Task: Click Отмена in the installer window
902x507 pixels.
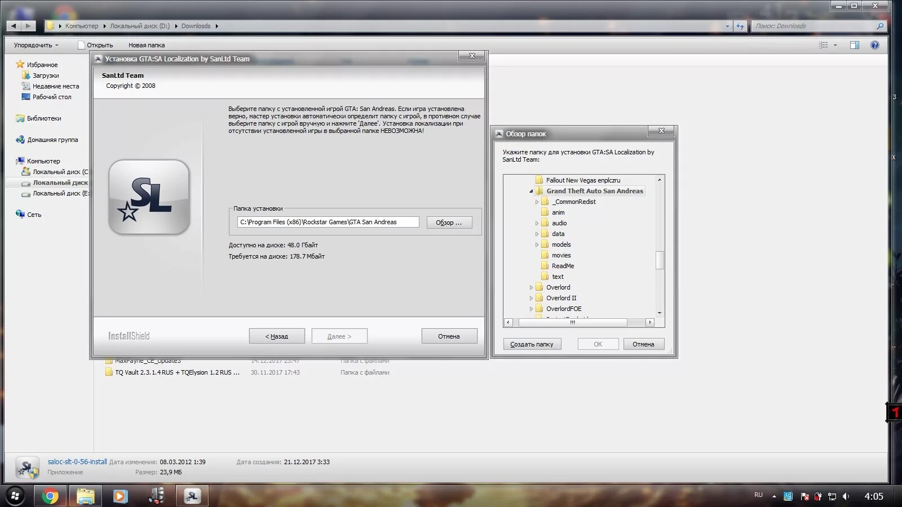Action: (x=449, y=336)
